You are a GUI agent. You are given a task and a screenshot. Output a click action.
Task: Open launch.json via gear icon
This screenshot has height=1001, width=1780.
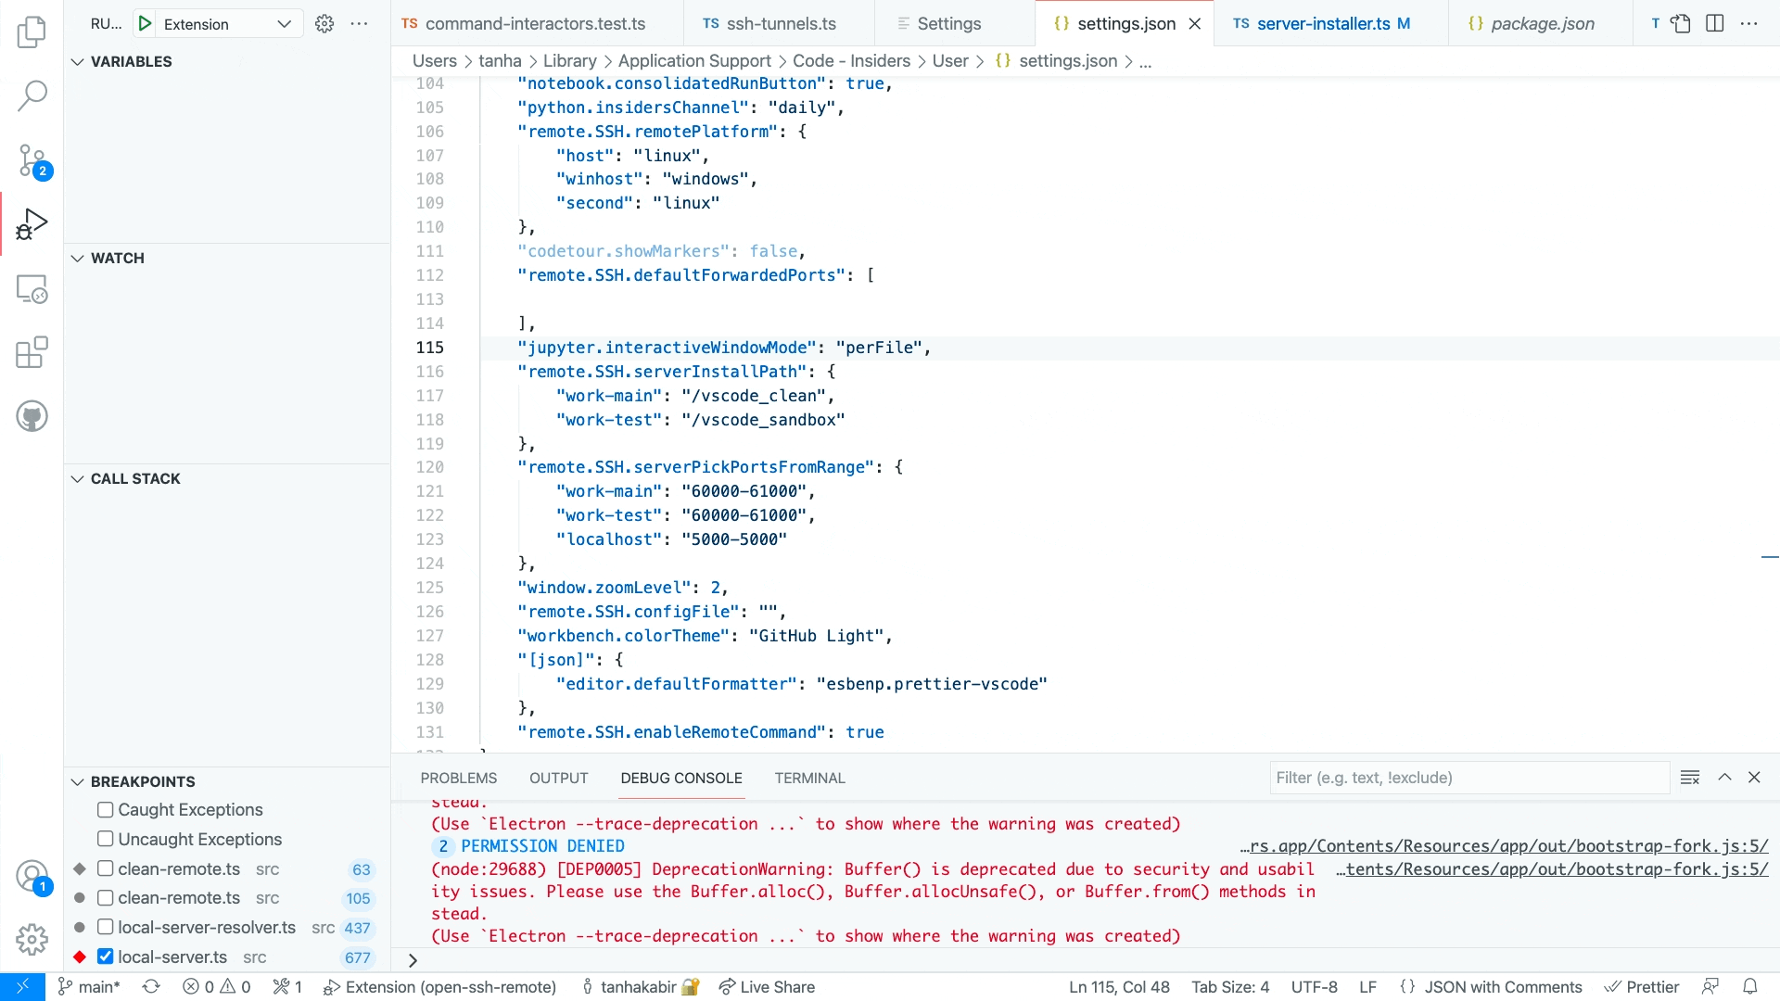pos(324,24)
